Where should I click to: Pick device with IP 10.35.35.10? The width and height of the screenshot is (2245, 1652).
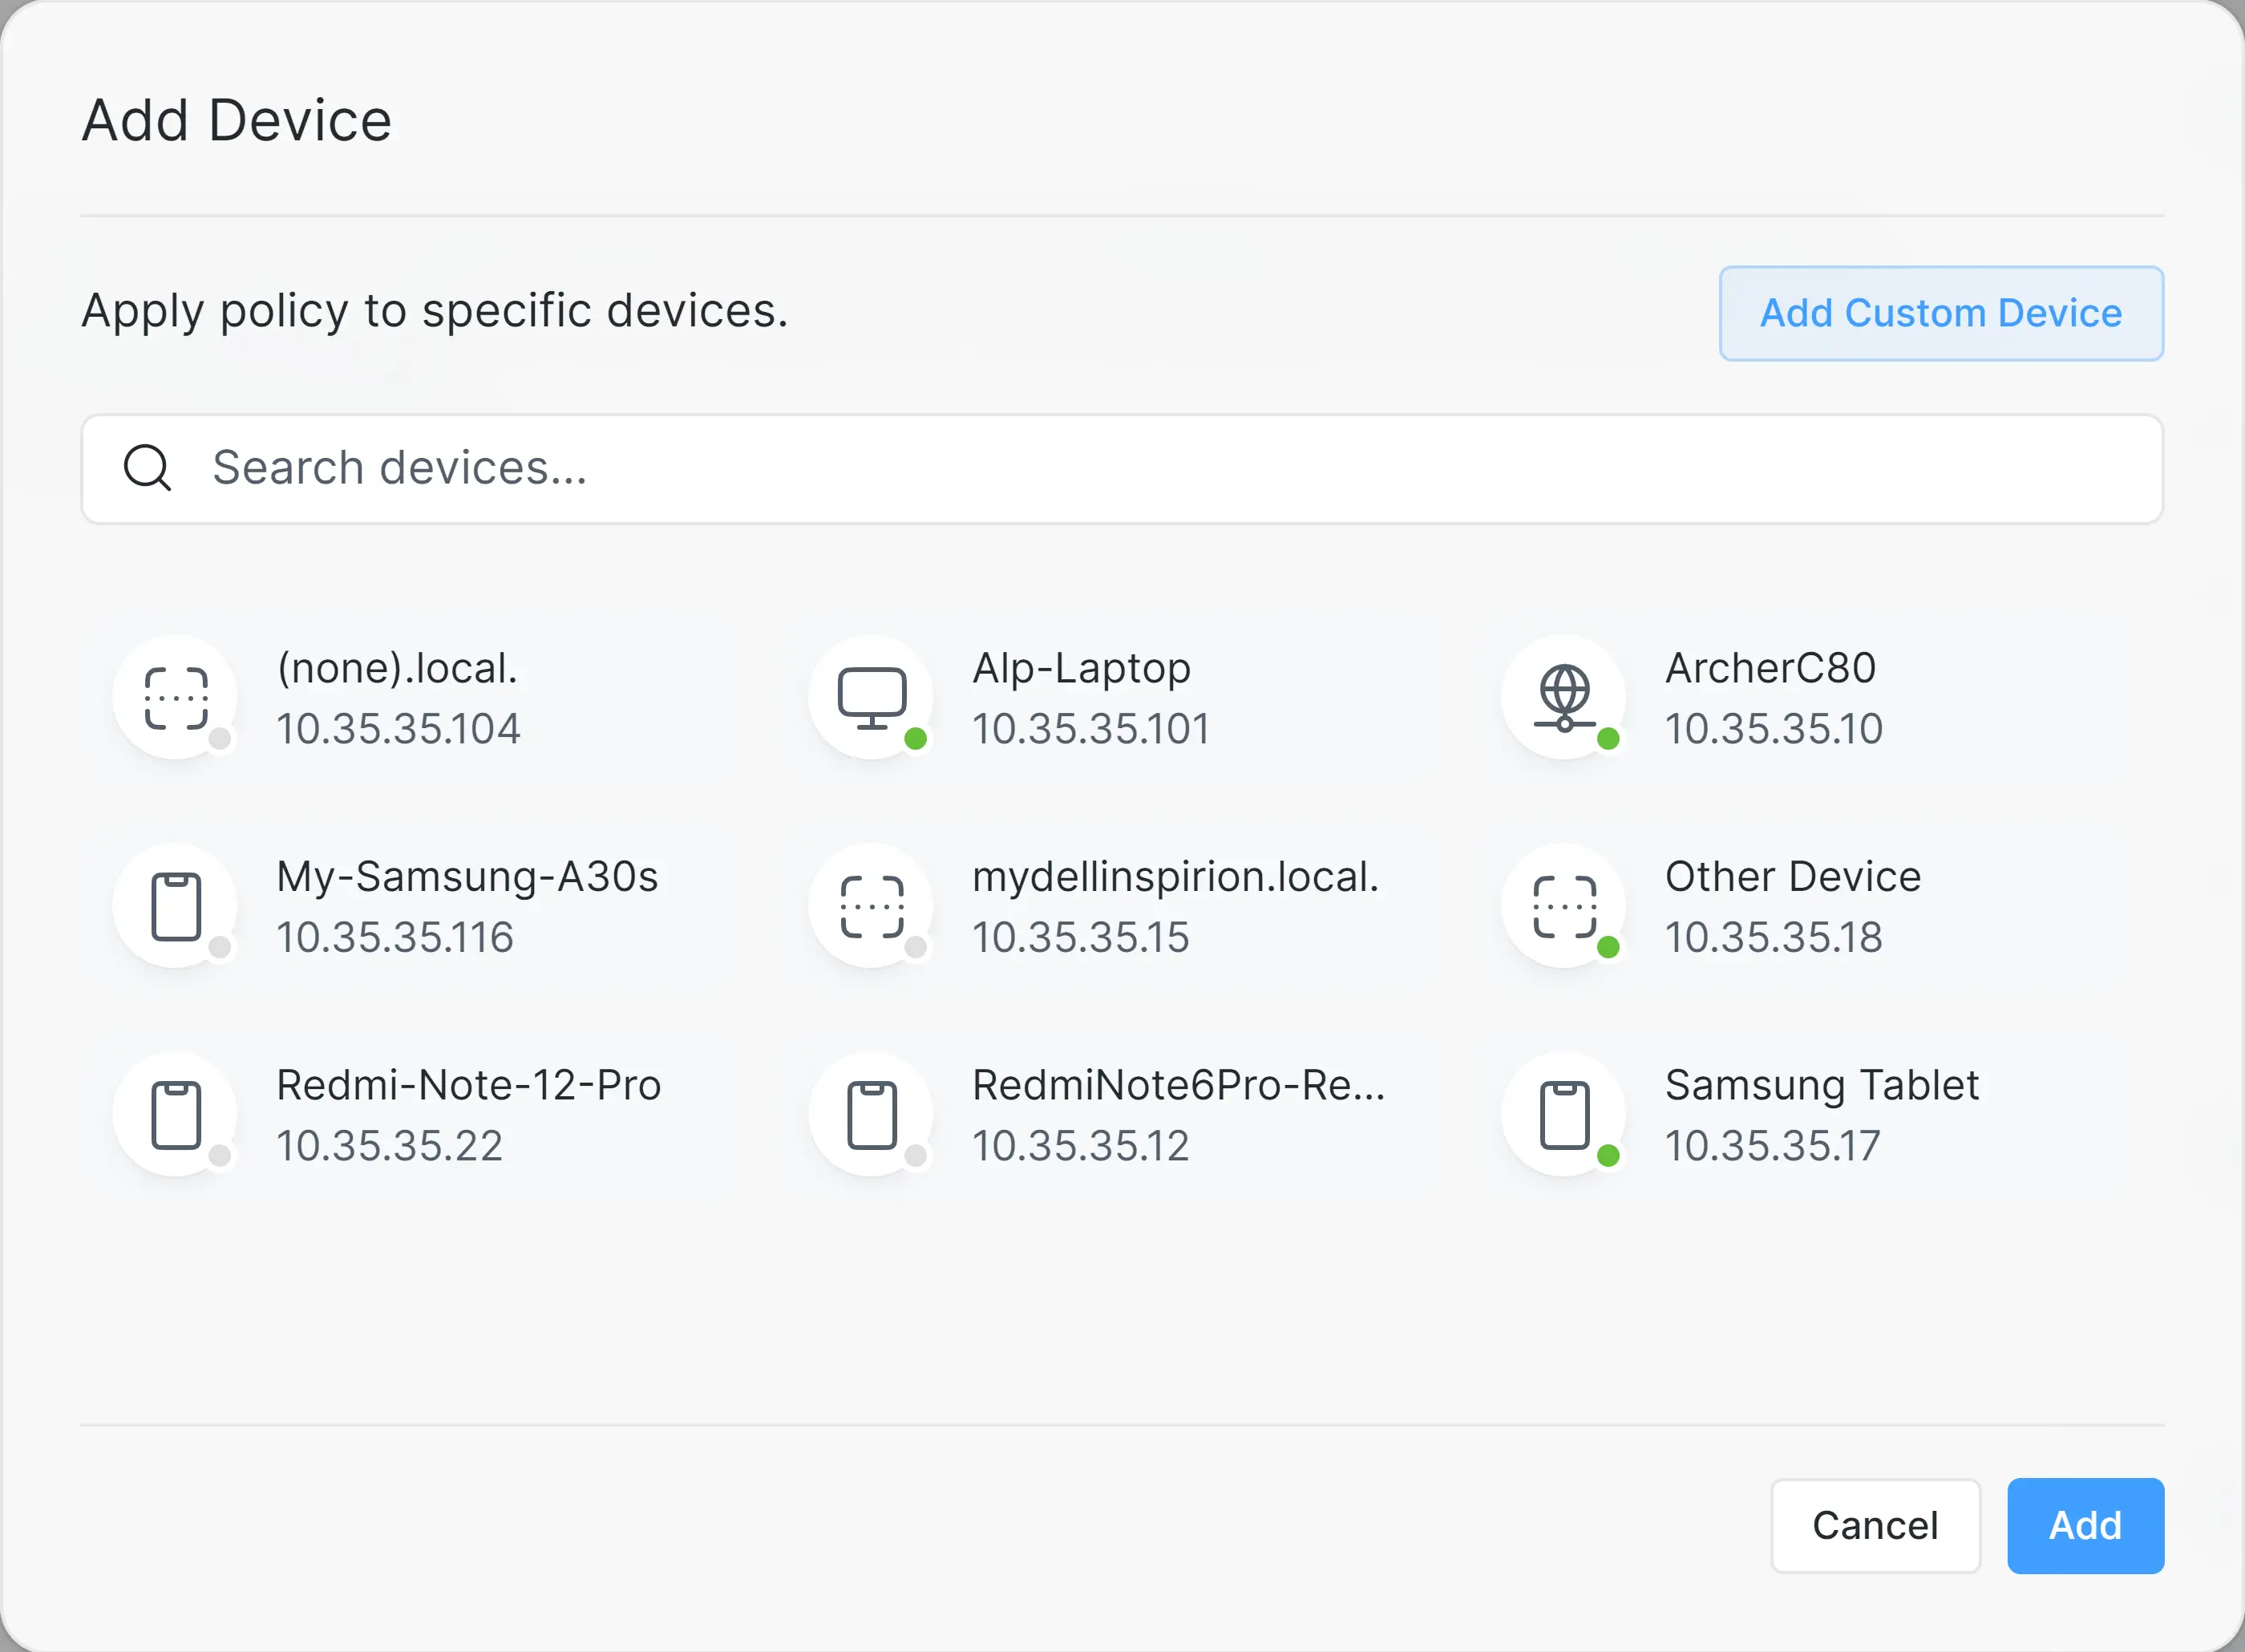pos(1774,729)
